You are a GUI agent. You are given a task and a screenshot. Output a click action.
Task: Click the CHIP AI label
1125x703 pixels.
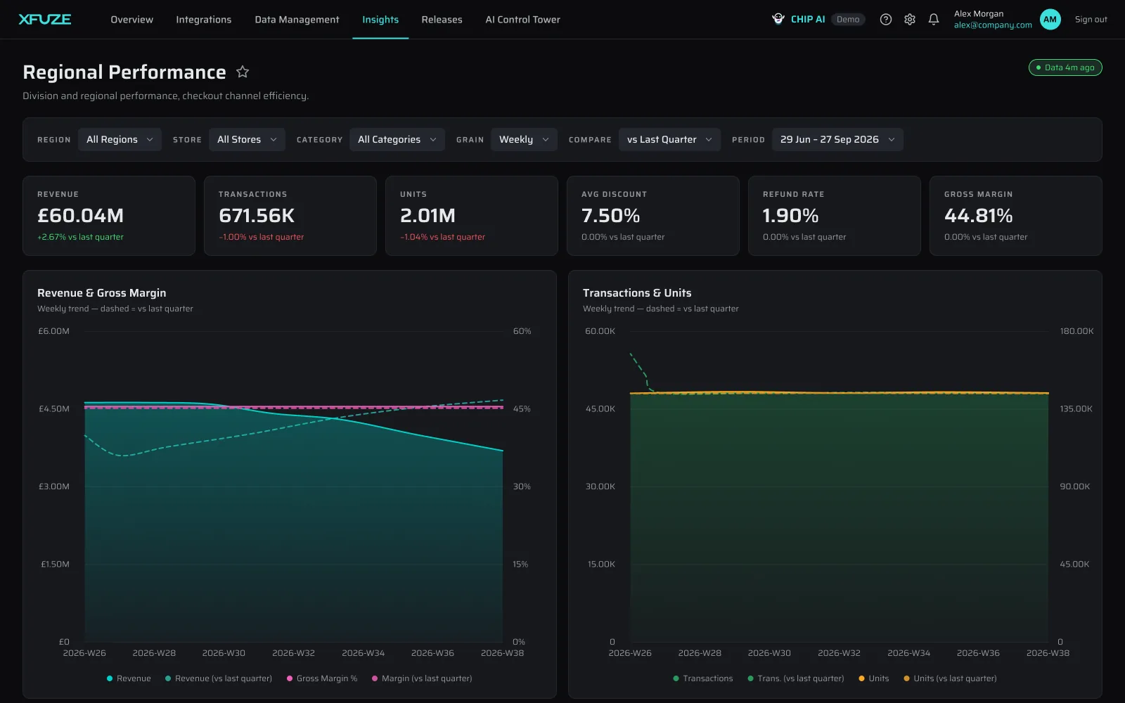pyautogui.click(x=808, y=19)
